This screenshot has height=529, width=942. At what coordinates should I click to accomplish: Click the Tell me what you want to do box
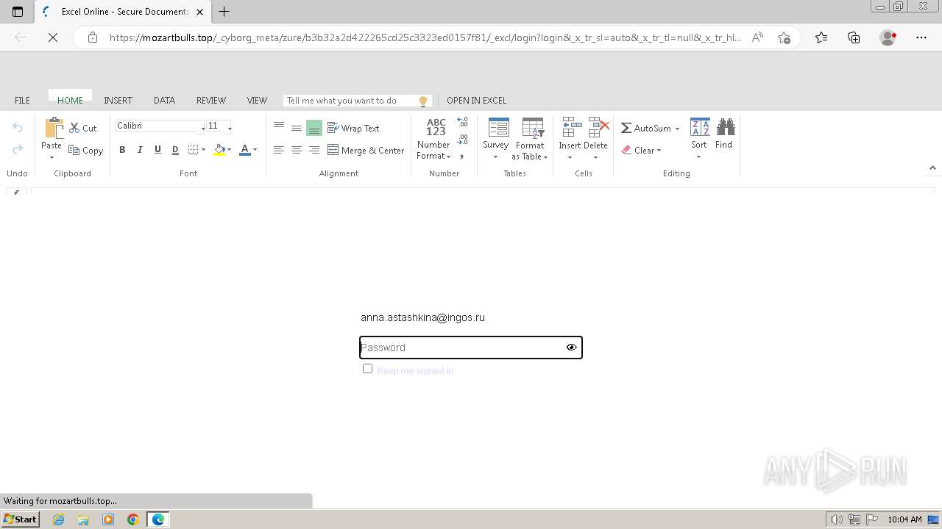tap(358, 101)
